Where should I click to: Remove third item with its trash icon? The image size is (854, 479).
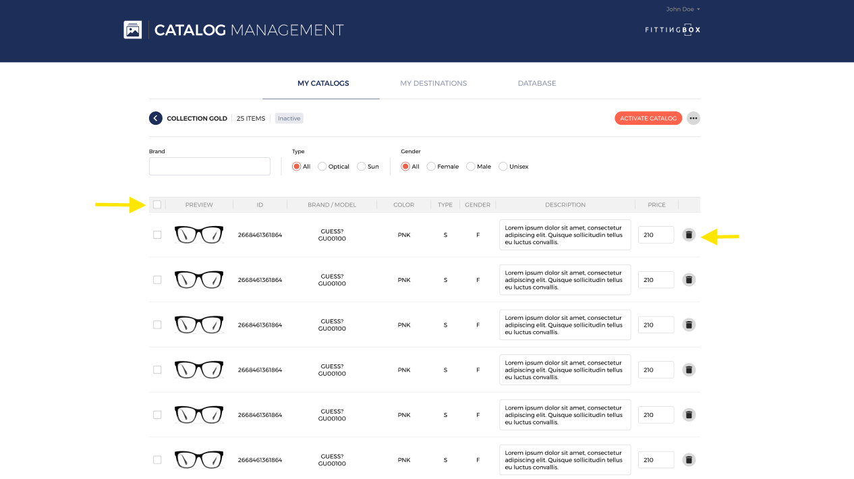(688, 325)
